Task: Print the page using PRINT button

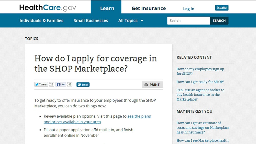Action: pyautogui.click(x=152, y=85)
